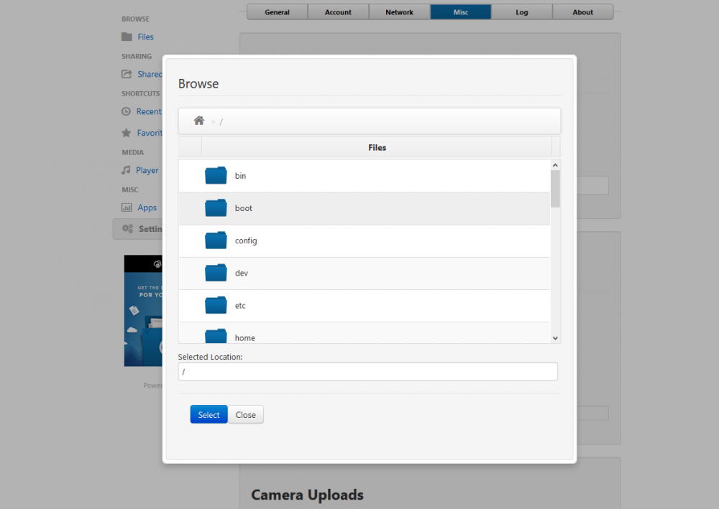
Task: Select the home folder name
Action: pyautogui.click(x=245, y=338)
